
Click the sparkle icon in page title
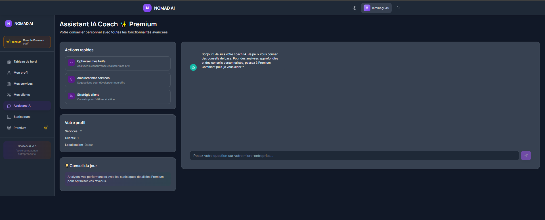click(123, 24)
